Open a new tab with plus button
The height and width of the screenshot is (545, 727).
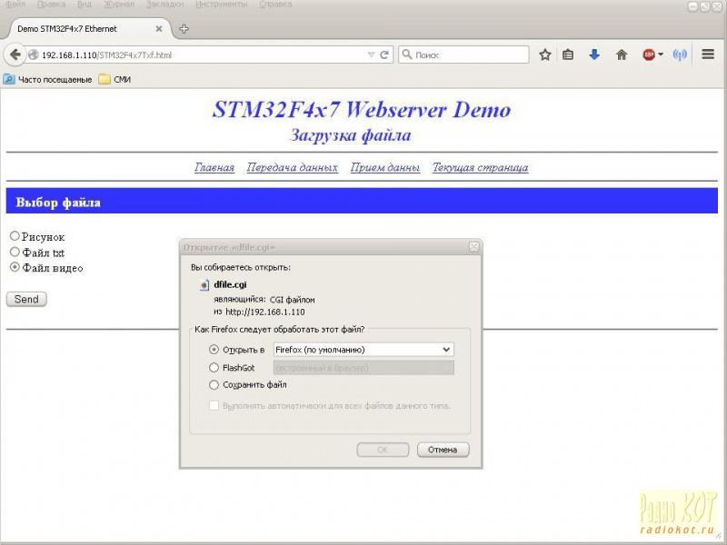(184, 28)
